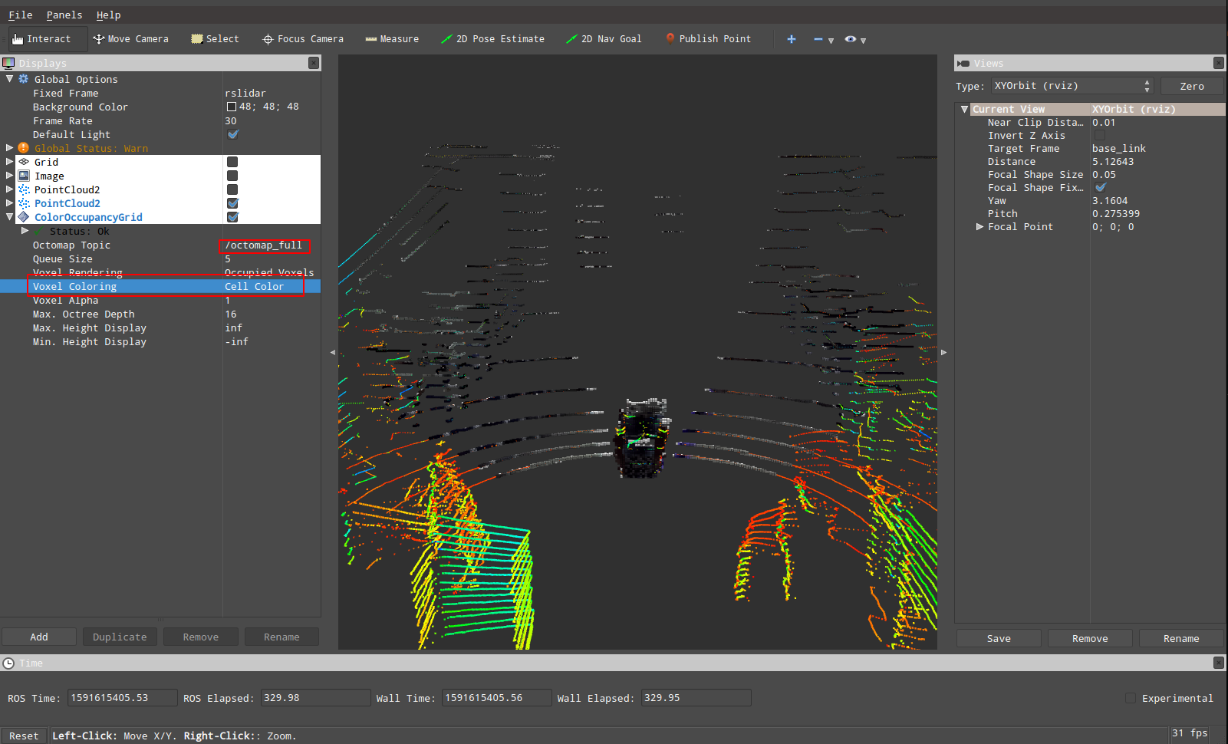Click the Background Color swatch

click(231, 107)
